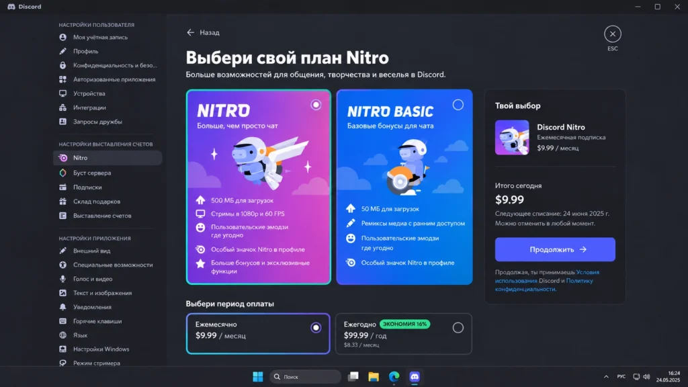
Task: Open the My Account user icon
Action: pos(62,38)
